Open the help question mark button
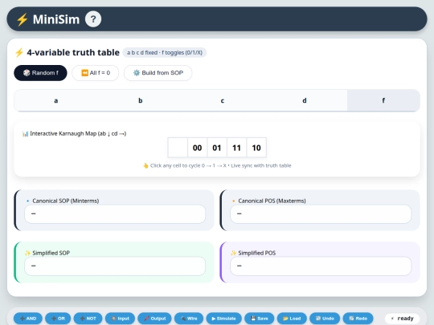This screenshot has height=325, width=434. click(x=93, y=19)
